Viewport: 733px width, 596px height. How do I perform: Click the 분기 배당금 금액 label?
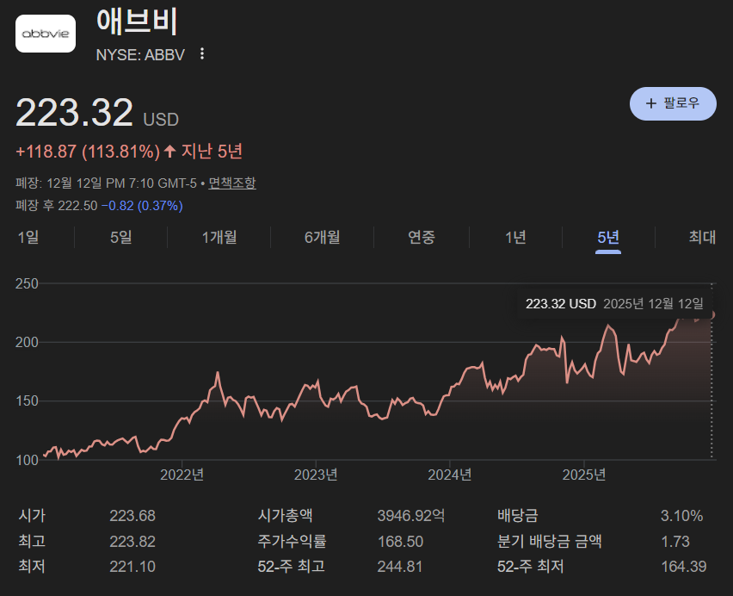pos(549,541)
